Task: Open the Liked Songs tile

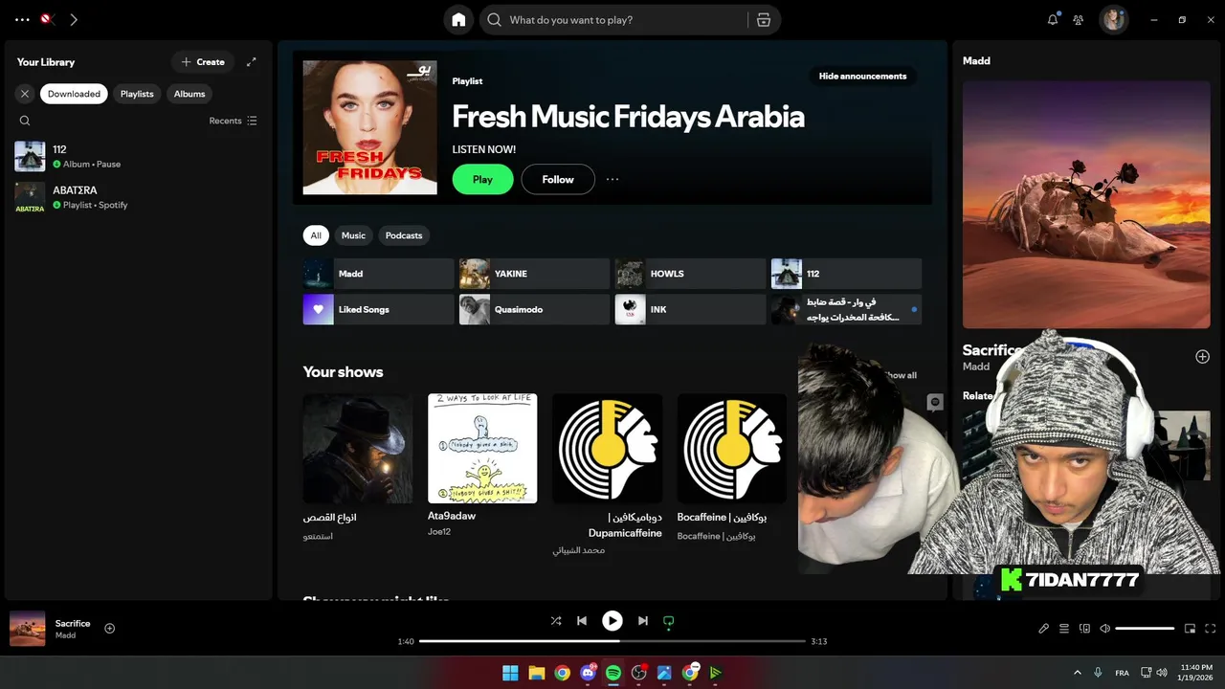Action: point(378,310)
